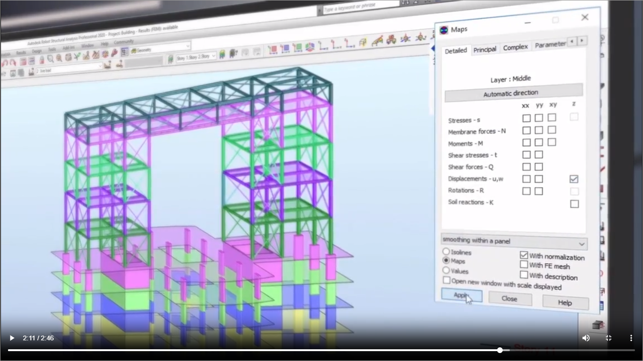The width and height of the screenshot is (643, 361).
Task: Click the Automatic direction button
Action: [514, 93]
